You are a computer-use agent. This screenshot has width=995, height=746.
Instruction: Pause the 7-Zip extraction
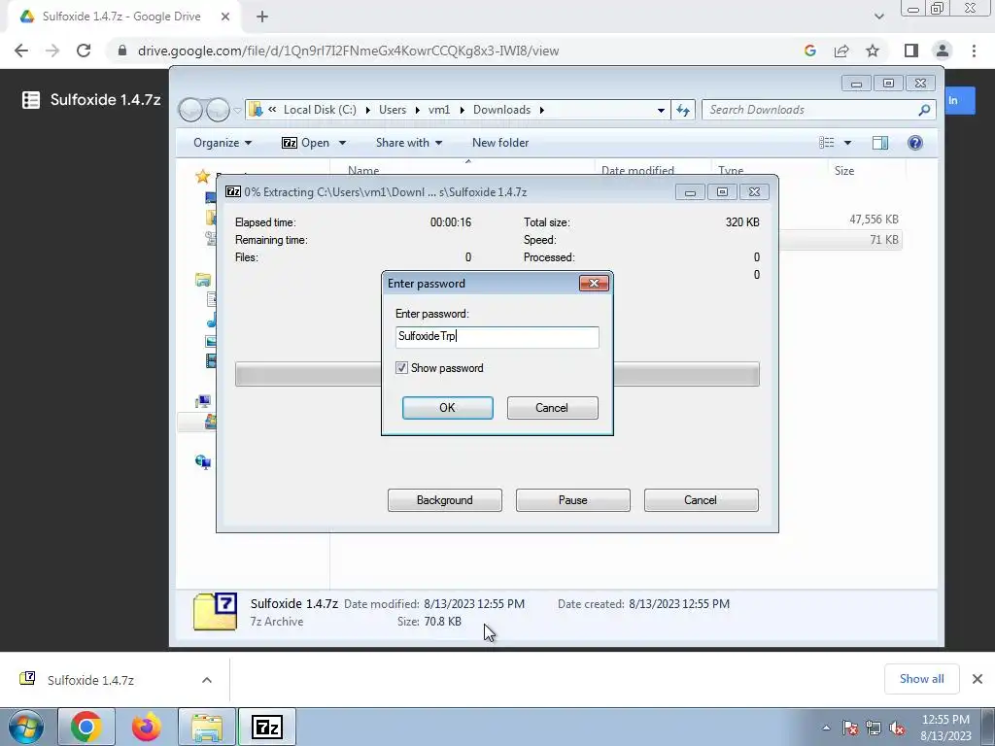click(x=572, y=500)
